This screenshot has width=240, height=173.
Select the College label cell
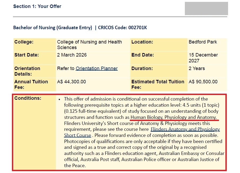(34, 45)
